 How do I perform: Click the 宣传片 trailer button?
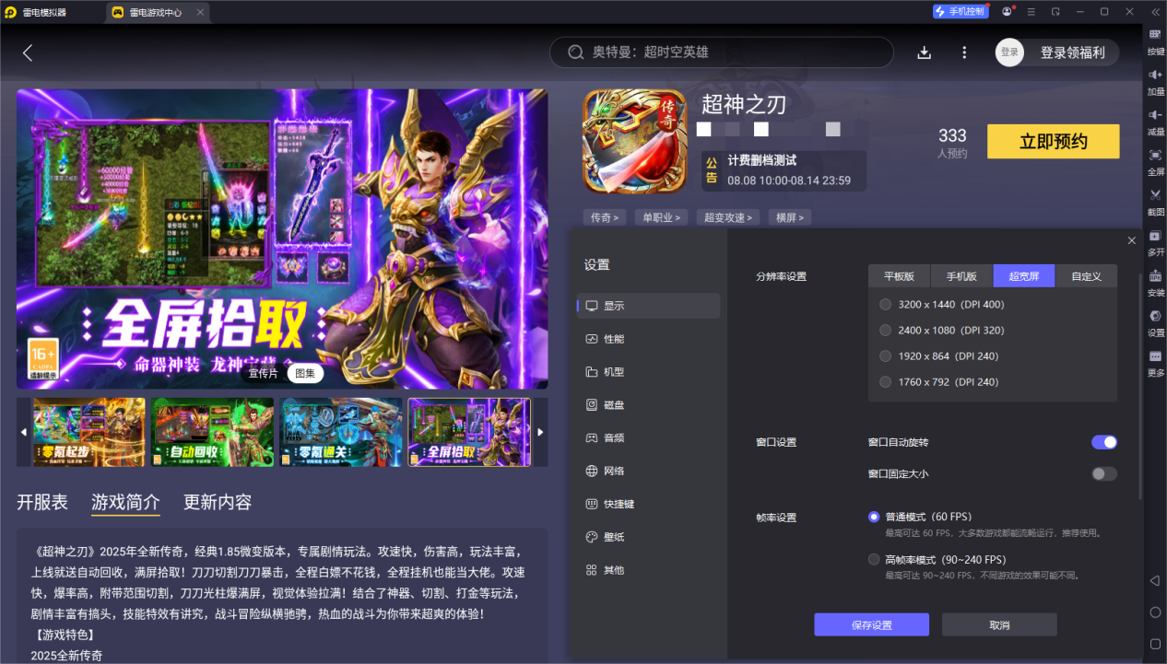(x=263, y=373)
